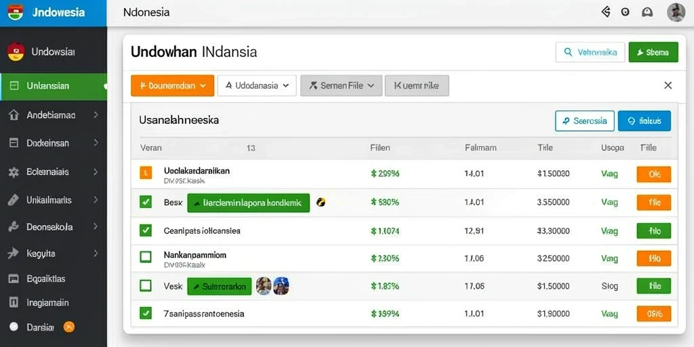Toggle checkbox for Besk row
This screenshot has height=347, width=694.
click(x=145, y=202)
